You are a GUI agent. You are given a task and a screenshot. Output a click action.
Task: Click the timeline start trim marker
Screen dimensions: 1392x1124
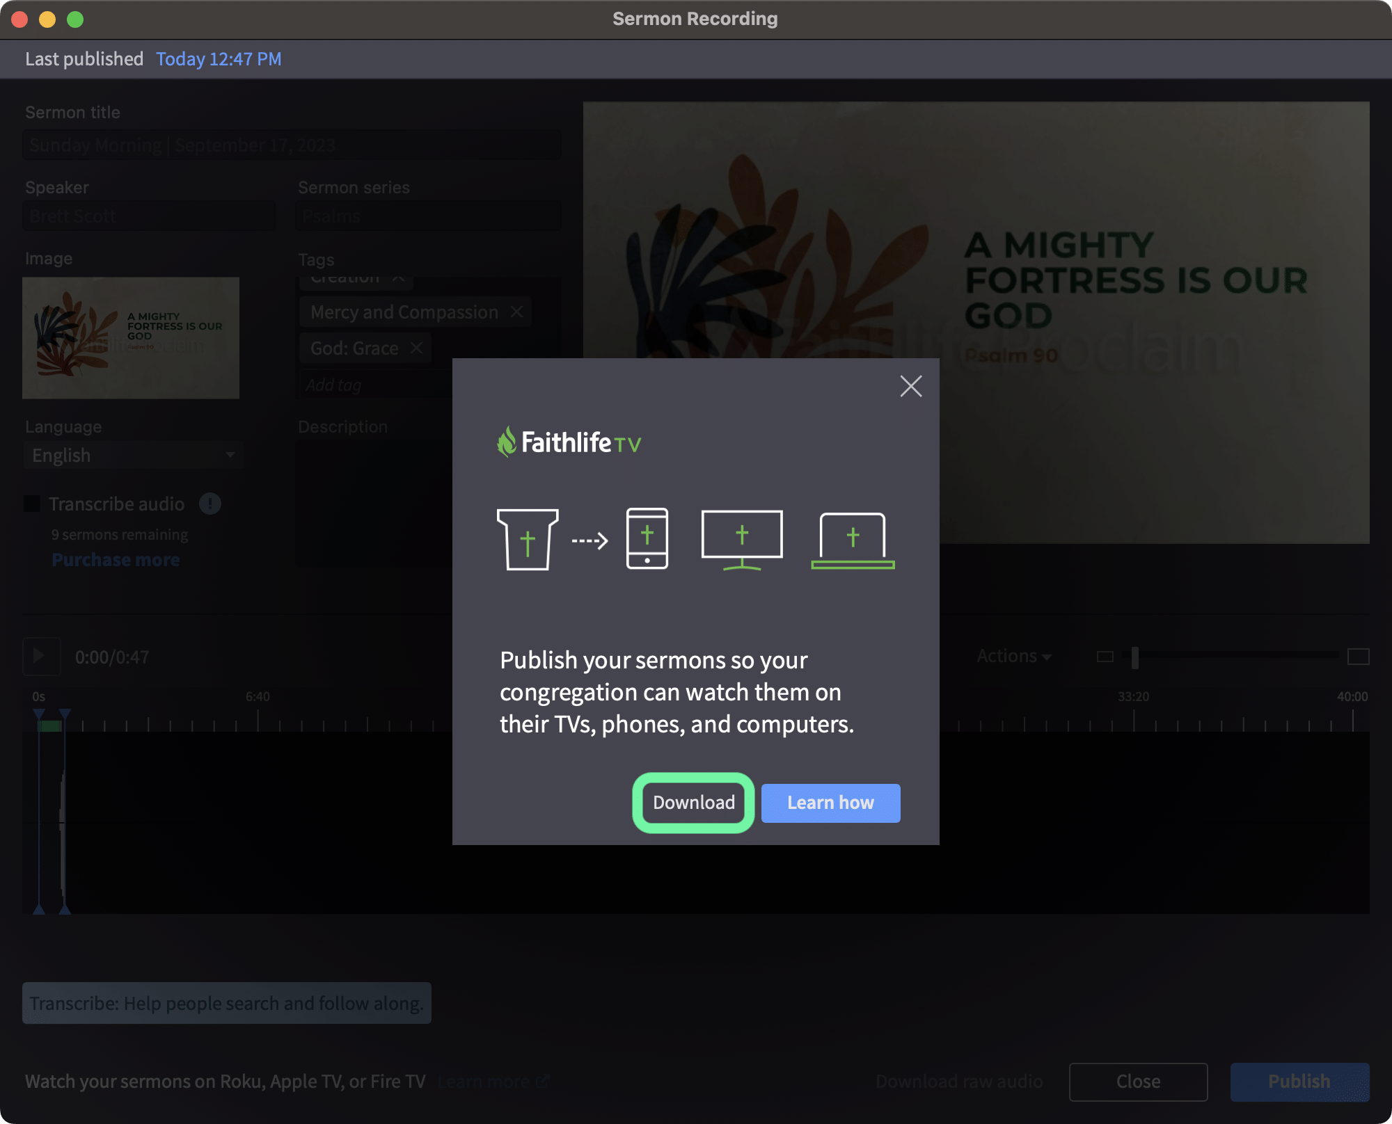tap(39, 714)
